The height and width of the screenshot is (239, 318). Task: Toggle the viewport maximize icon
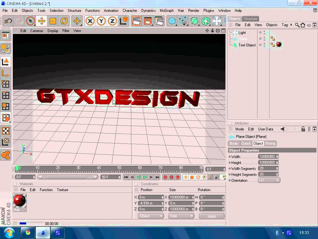(x=223, y=31)
